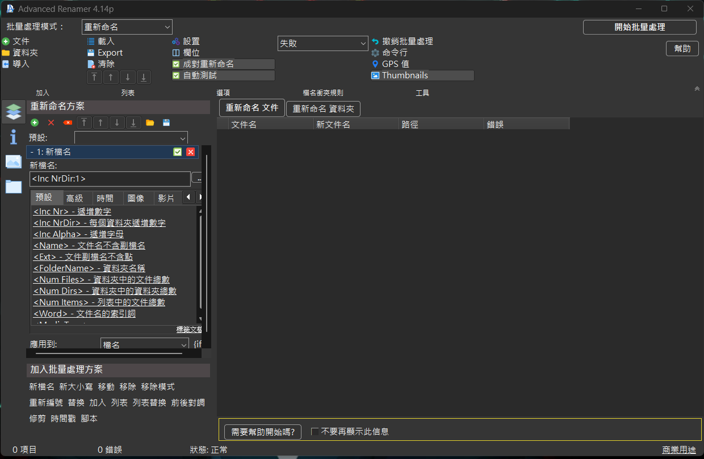
Task: Open the folder sidebar icon
Action: click(14, 186)
